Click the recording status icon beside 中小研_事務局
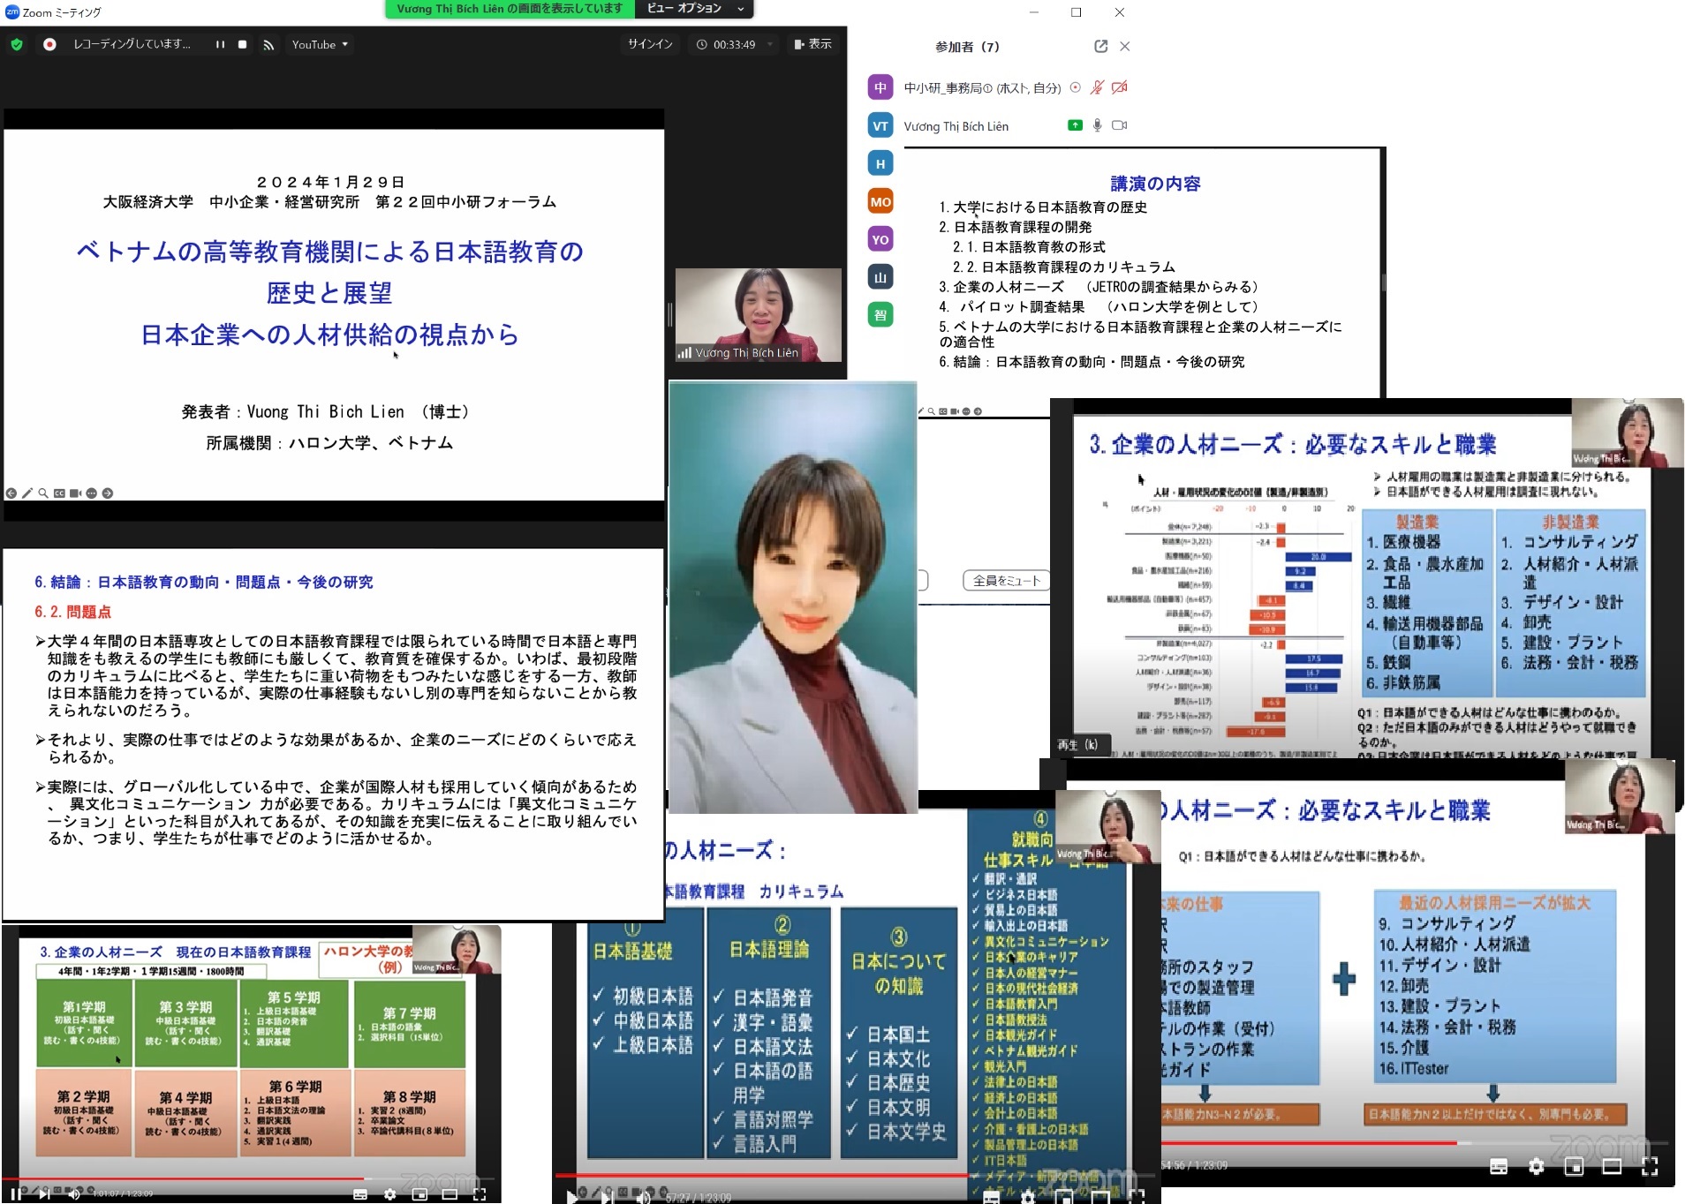This screenshot has height=1204, width=1685. (x=1075, y=87)
